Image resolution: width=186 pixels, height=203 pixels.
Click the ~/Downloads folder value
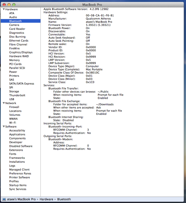pyautogui.click(x=105, y=104)
